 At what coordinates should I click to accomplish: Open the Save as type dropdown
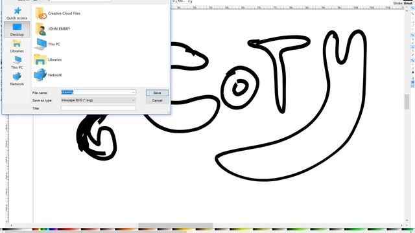[98, 100]
